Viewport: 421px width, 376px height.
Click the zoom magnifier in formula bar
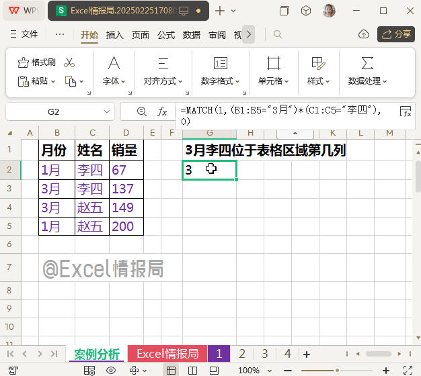tap(141, 111)
